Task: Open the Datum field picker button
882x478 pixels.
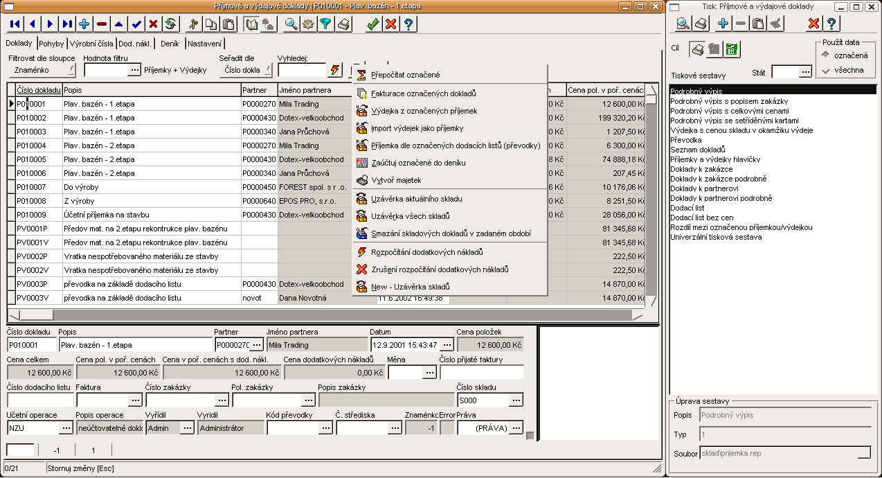Action: pyautogui.click(x=447, y=344)
